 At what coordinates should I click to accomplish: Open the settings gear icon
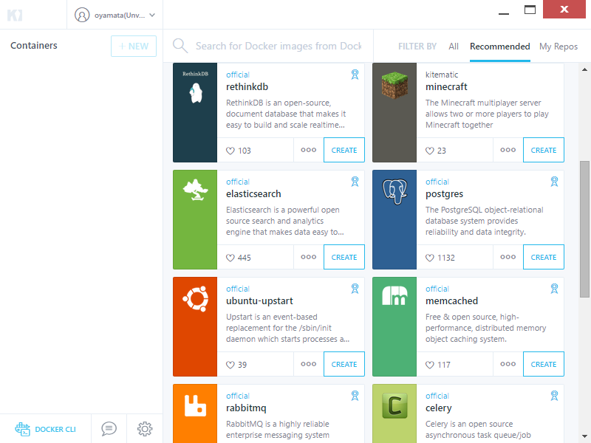pyautogui.click(x=145, y=429)
